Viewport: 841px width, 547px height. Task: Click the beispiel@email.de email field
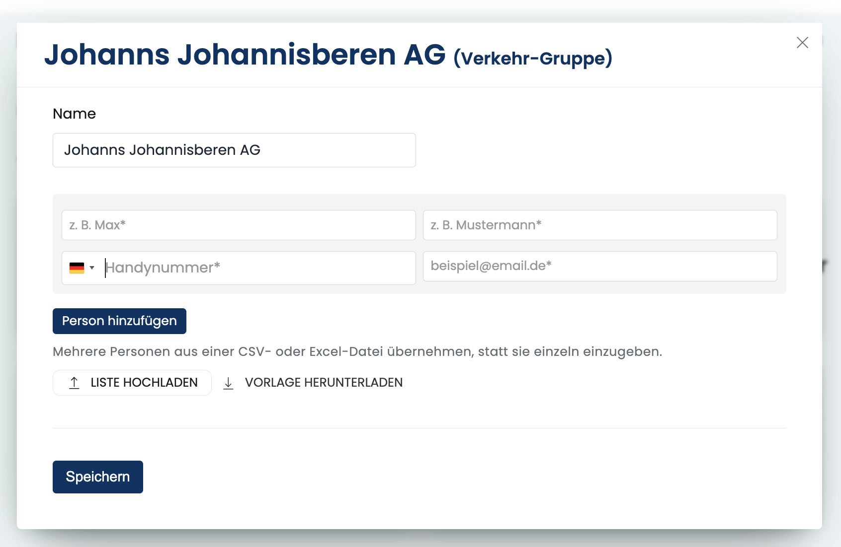pyautogui.click(x=600, y=266)
